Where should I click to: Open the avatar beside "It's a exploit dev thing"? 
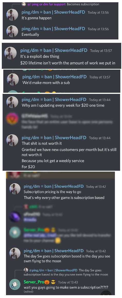(x=10, y=53)
